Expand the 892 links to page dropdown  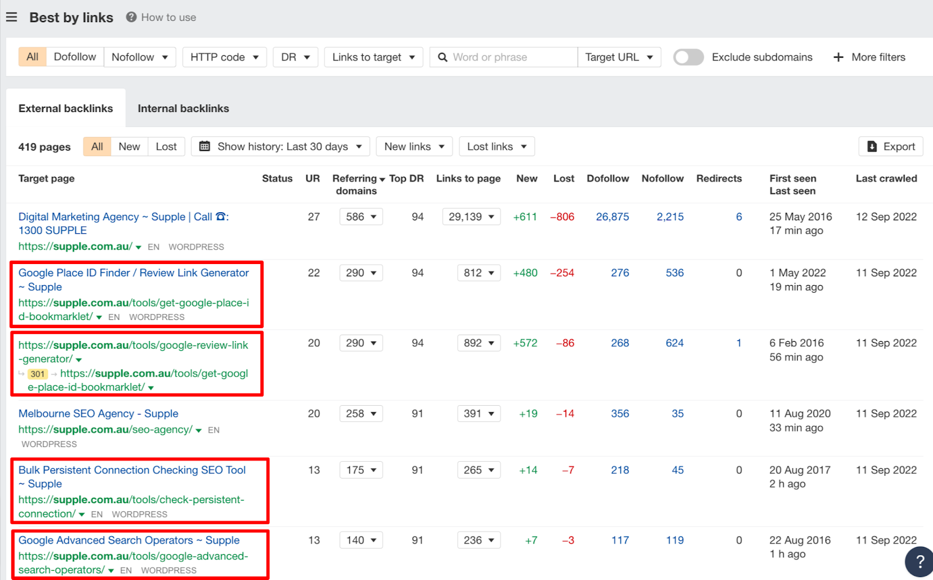[479, 343]
